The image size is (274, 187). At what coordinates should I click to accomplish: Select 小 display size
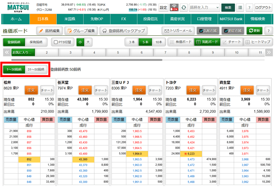click(80, 42)
